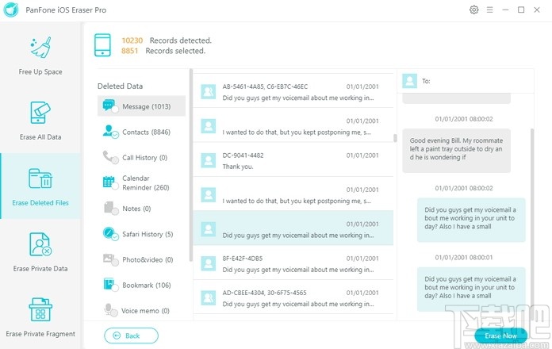Open message from AB-5461-4A85, C6-EB7C-46EC
Screen dimensions: 552x349
tap(293, 91)
